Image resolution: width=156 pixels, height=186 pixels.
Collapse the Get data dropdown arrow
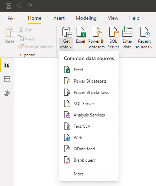(71, 47)
